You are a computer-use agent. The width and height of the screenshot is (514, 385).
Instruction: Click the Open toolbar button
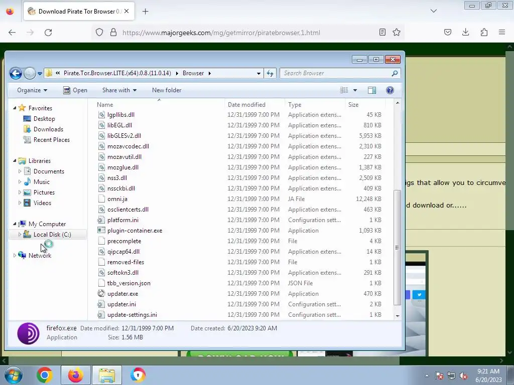75,90
